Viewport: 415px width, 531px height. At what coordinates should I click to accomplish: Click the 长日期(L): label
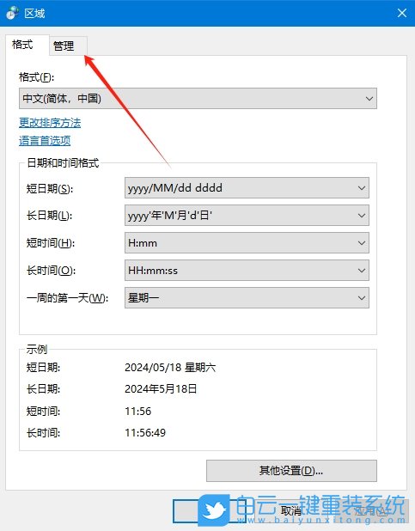pos(49,216)
